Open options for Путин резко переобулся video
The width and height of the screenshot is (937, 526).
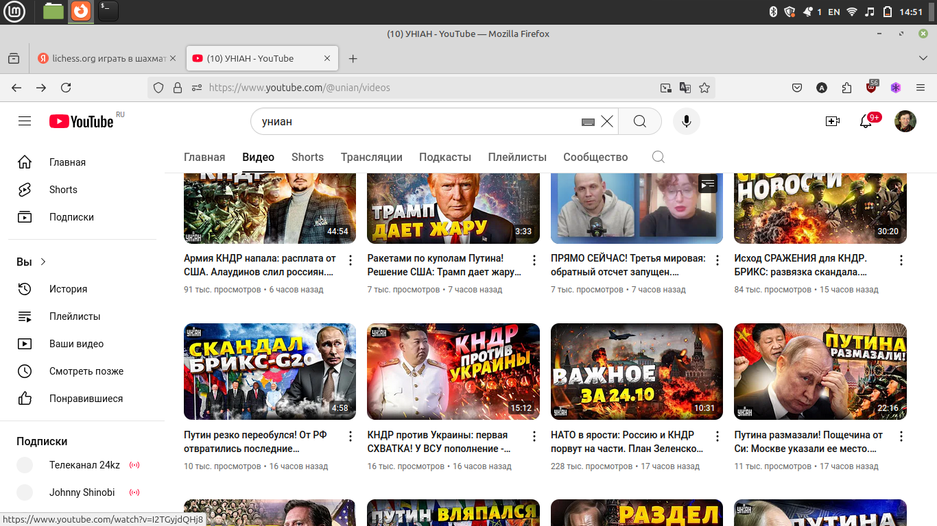coord(351,436)
